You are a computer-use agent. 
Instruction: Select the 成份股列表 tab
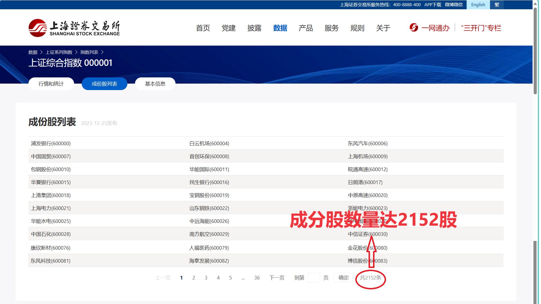coord(104,84)
